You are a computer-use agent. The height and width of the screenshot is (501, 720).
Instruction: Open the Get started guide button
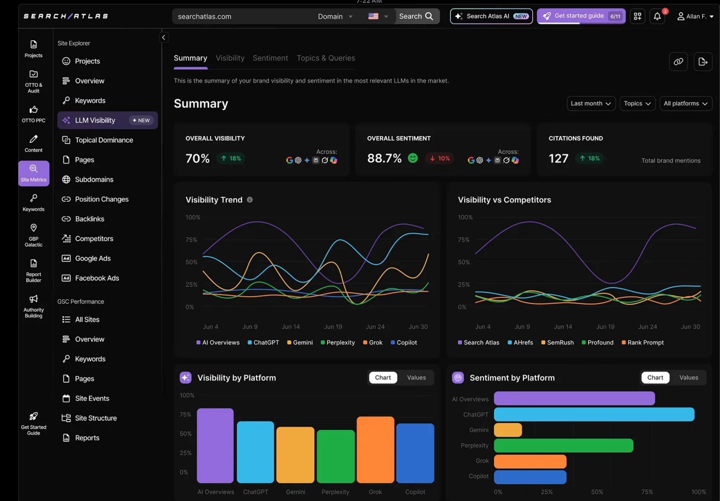coord(581,16)
